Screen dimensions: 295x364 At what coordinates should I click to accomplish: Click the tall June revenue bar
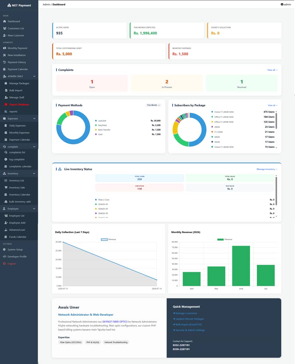(x=241, y=266)
